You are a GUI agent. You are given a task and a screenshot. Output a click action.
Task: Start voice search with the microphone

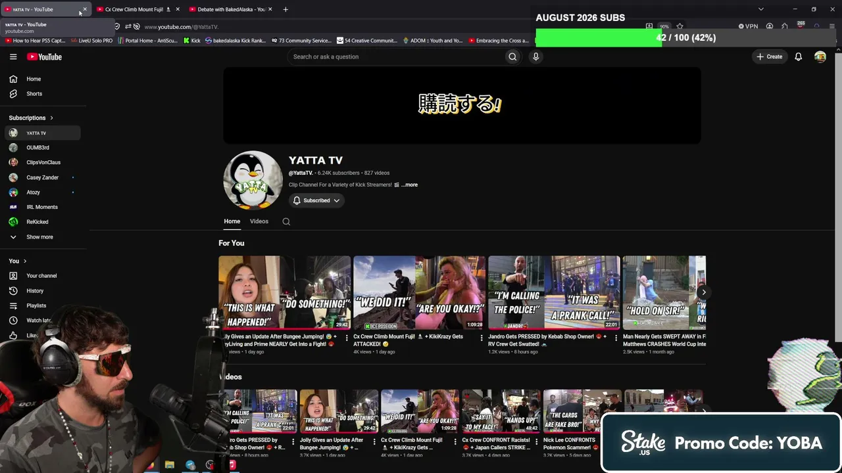535,56
